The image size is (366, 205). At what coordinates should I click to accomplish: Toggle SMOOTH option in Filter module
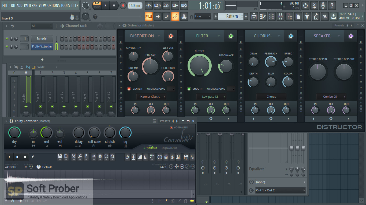point(189,89)
